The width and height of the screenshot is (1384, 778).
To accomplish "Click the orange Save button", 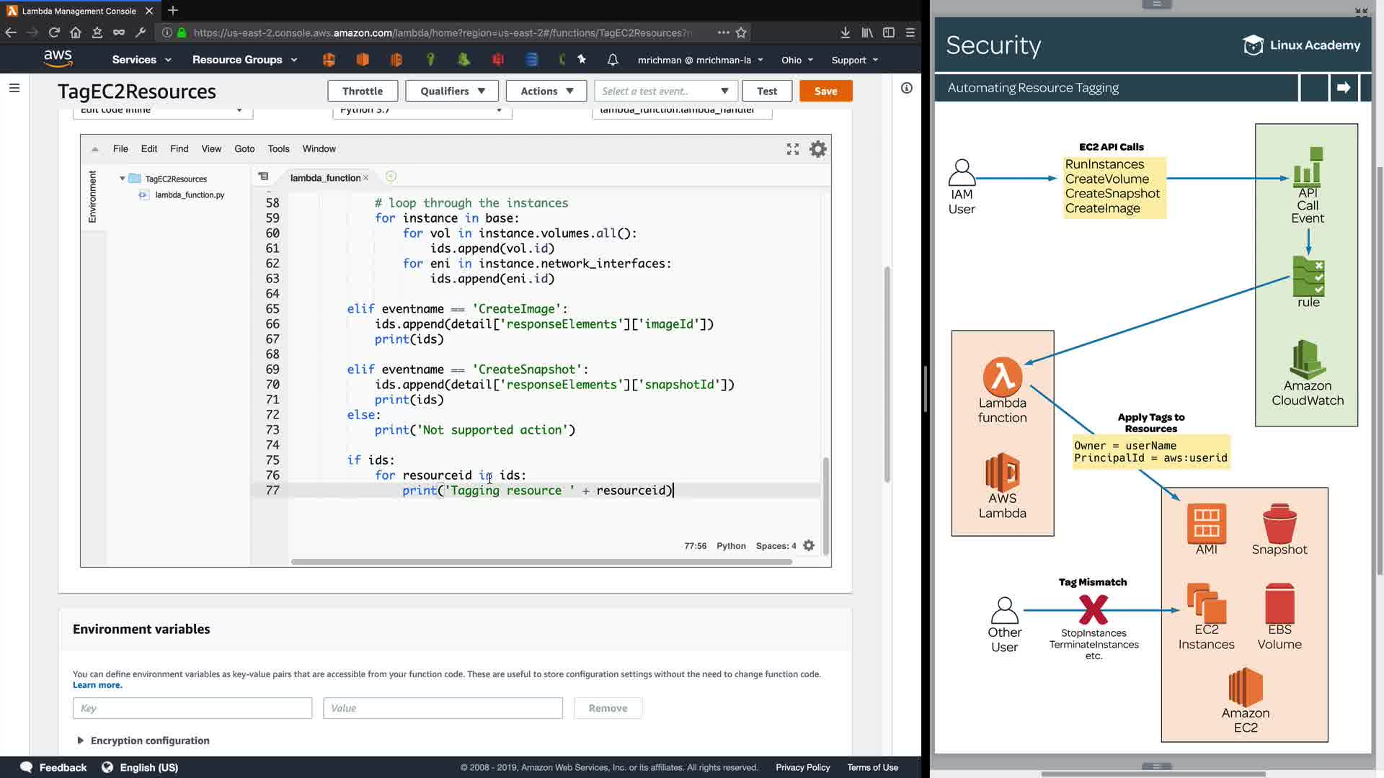I will (825, 91).
